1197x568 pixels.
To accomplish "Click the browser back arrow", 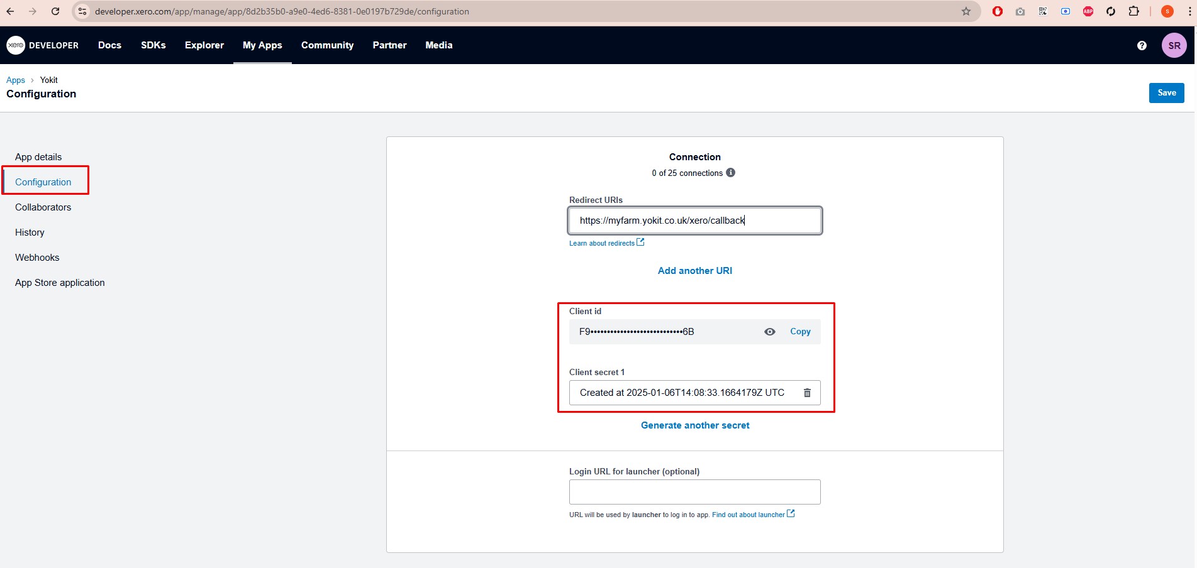I will (x=10, y=11).
